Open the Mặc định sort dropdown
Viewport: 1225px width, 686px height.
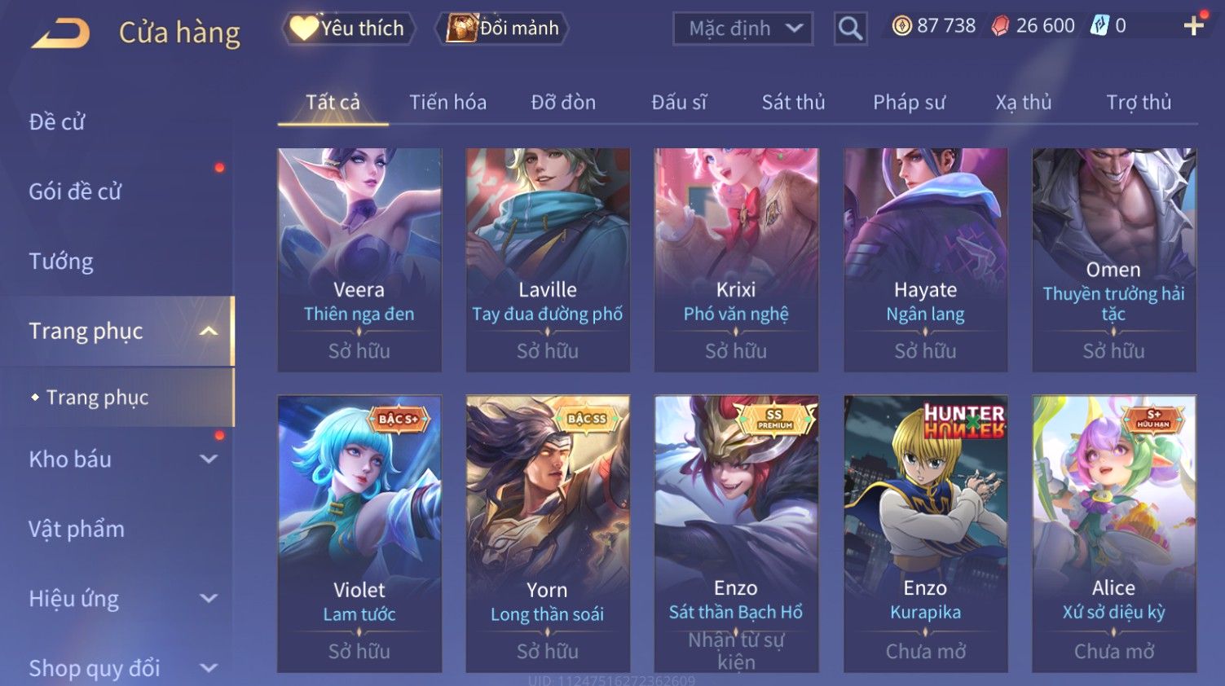(x=742, y=29)
